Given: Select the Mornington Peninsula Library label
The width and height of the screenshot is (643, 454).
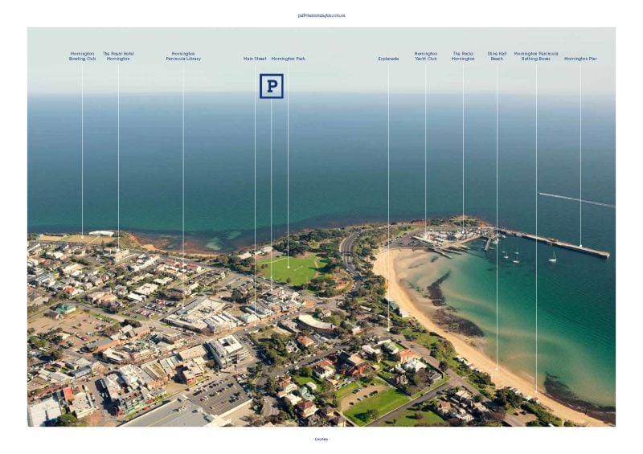Looking at the screenshot, I should tap(183, 56).
